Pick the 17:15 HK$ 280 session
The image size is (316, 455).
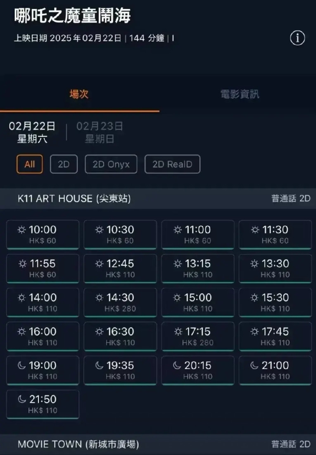point(197,337)
